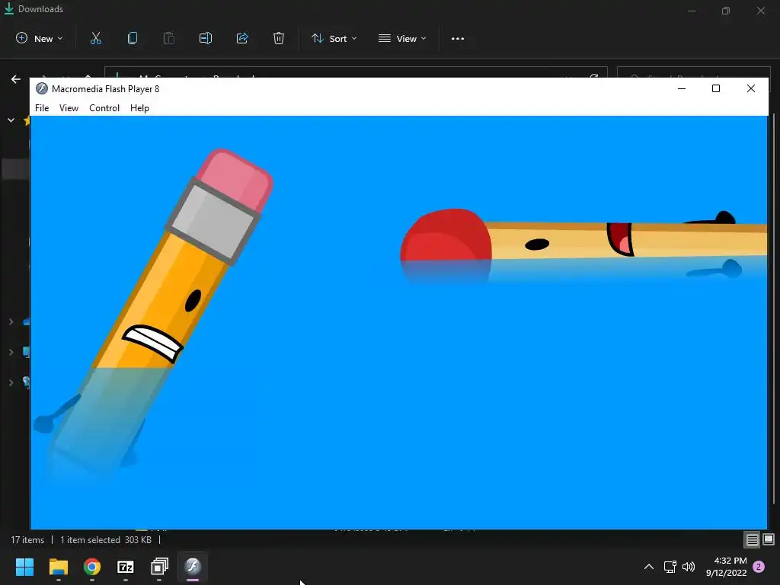Screen dimensions: 780x585
Task: Show hidden system tray icons
Action: pyautogui.click(x=649, y=567)
